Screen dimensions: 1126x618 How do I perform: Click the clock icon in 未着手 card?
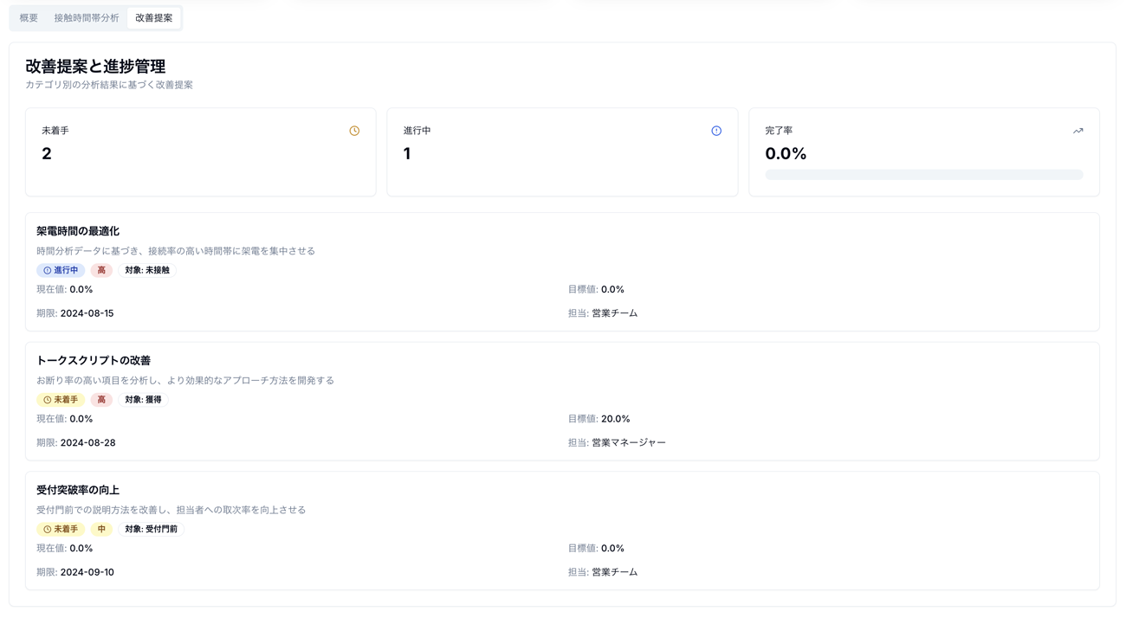click(354, 131)
